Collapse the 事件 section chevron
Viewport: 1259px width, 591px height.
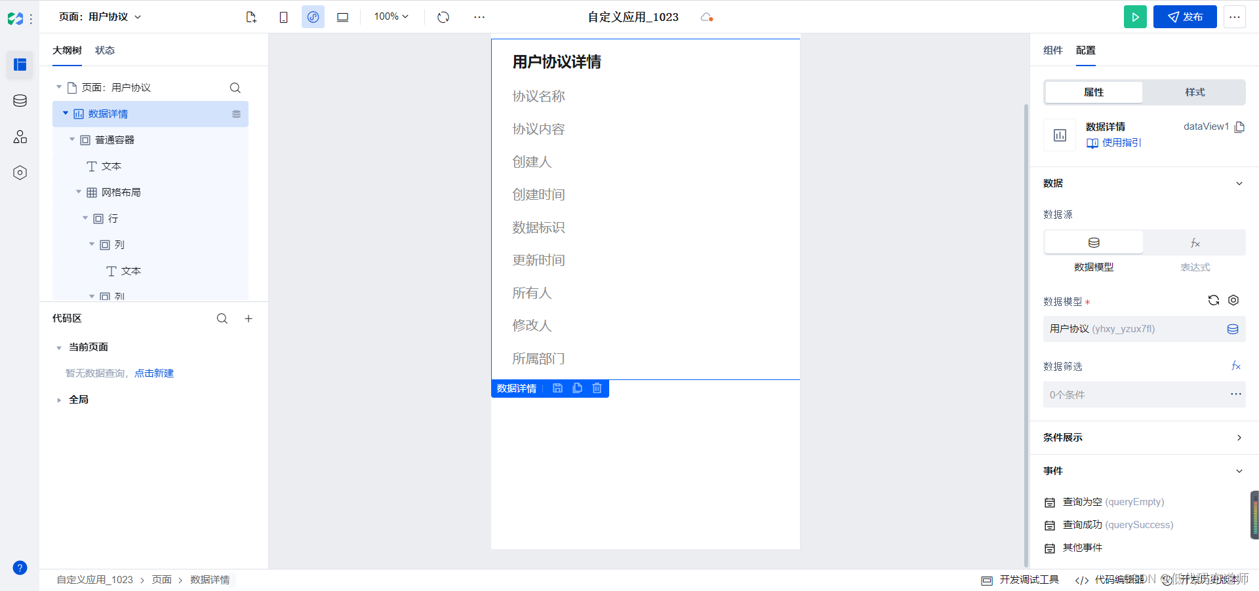pos(1239,471)
